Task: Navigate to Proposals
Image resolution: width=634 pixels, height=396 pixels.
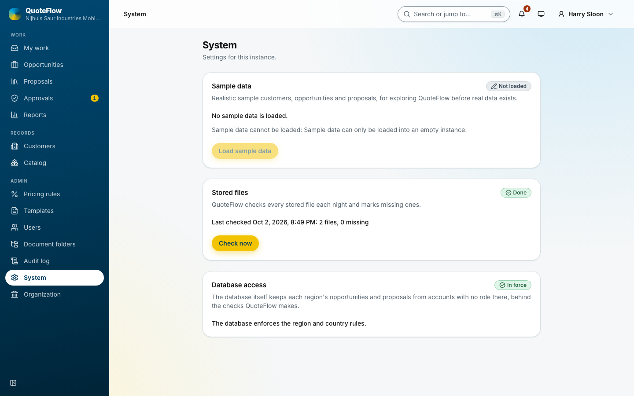Action: (55, 81)
